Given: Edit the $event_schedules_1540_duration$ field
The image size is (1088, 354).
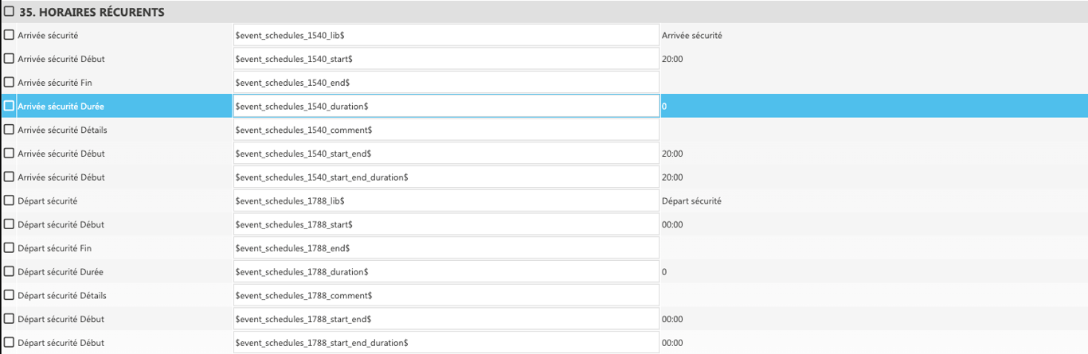Looking at the screenshot, I should (x=446, y=106).
